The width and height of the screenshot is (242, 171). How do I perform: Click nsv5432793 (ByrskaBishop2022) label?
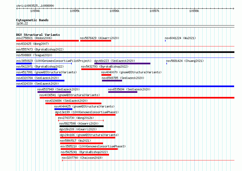[105, 66]
